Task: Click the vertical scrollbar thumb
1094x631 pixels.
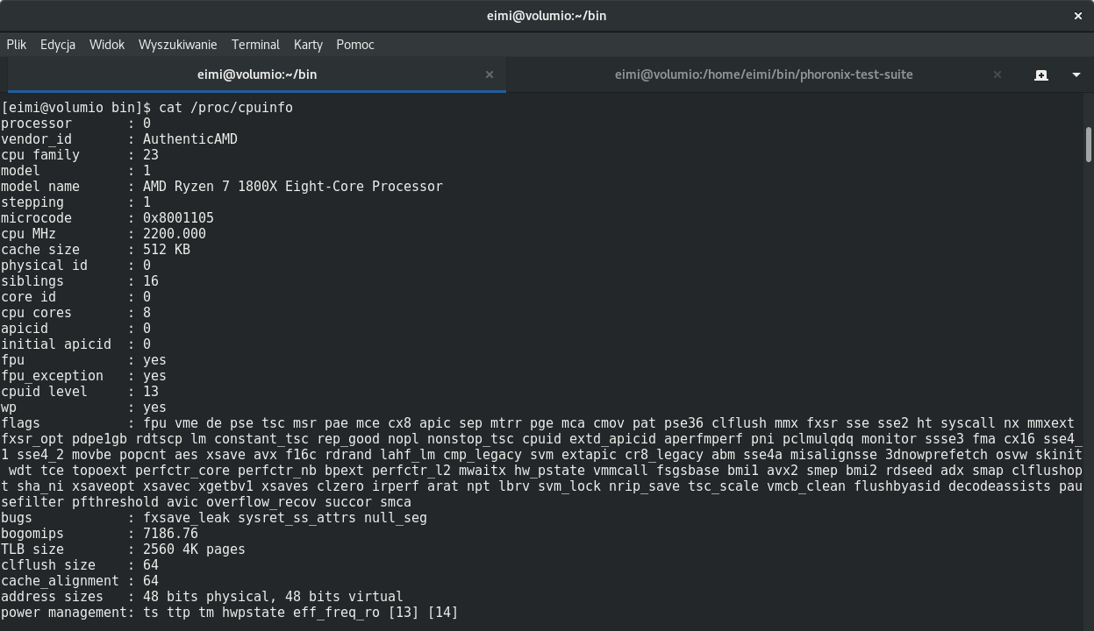Action: click(1088, 145)
